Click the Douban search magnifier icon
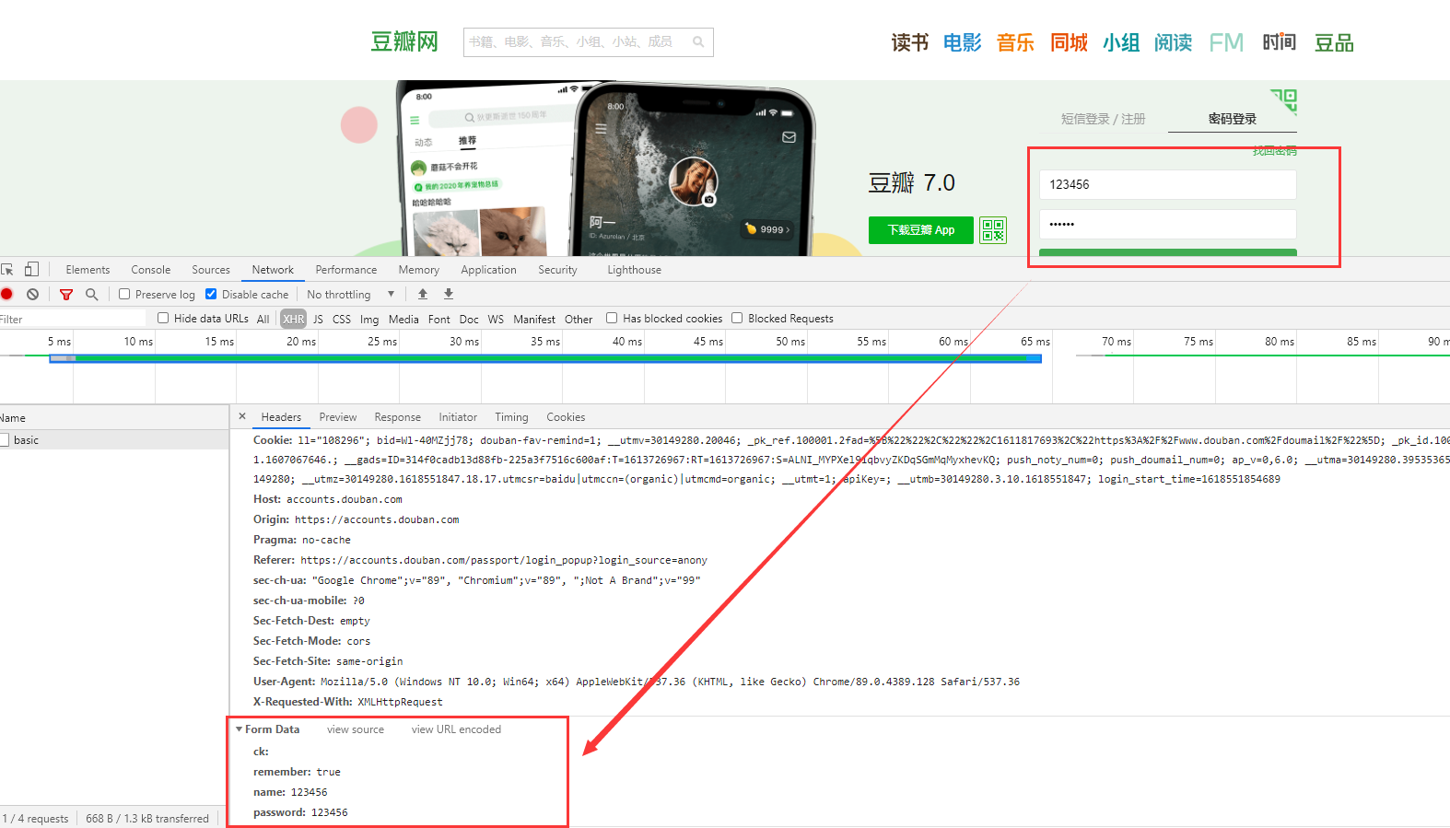1450x828 pixels. 698,41
